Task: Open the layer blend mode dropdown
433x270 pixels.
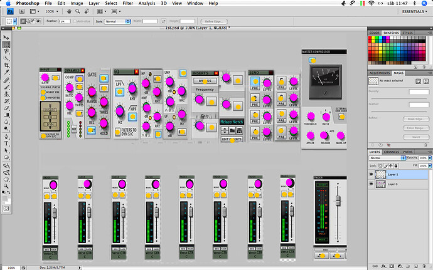Action: (x=387, y=158)
